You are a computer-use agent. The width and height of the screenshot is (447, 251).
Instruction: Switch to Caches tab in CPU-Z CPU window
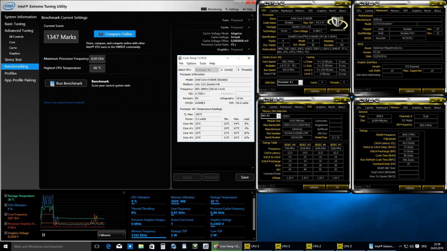[x=274, y=11]
